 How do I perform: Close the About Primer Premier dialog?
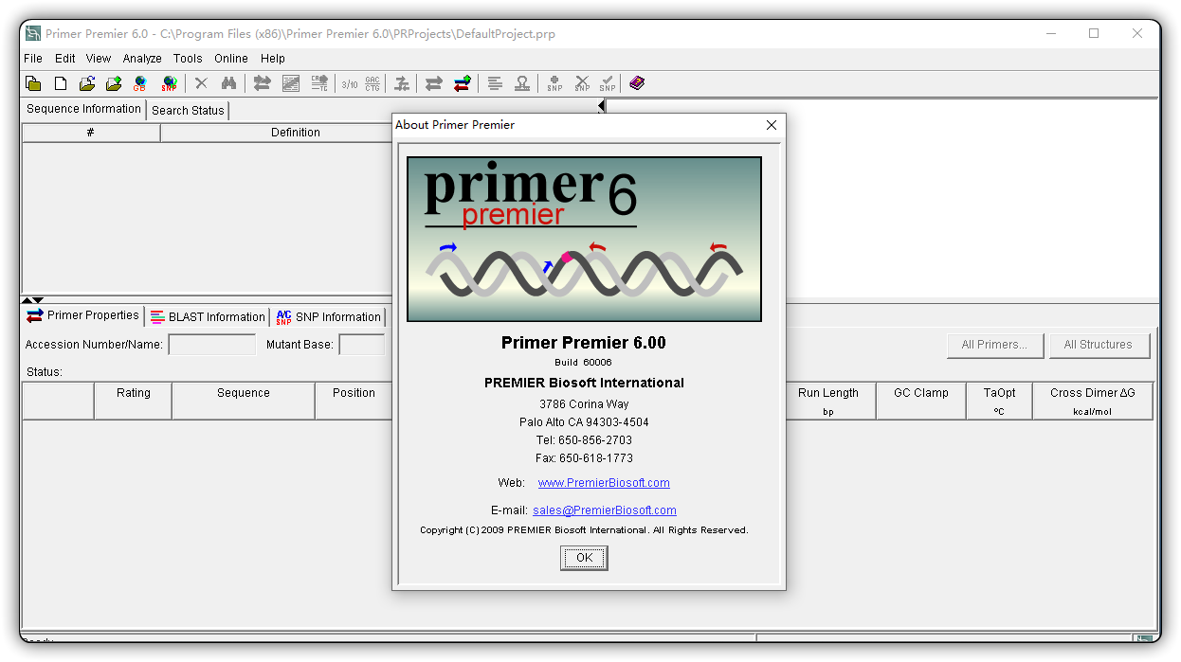[772, 125]
